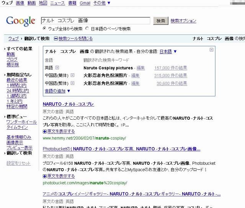Expand original text for hemmy.net result
This screenshot has height=208, width=245.
[x=45, y=132]
